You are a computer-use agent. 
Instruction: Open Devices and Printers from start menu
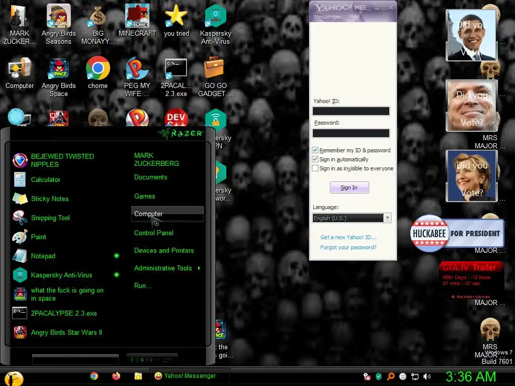pos(164,250)
